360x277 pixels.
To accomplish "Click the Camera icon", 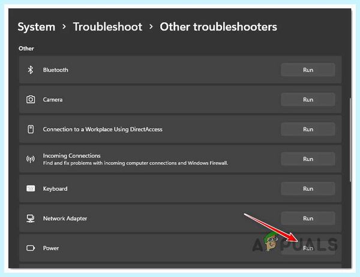I will tap(31, 99).
